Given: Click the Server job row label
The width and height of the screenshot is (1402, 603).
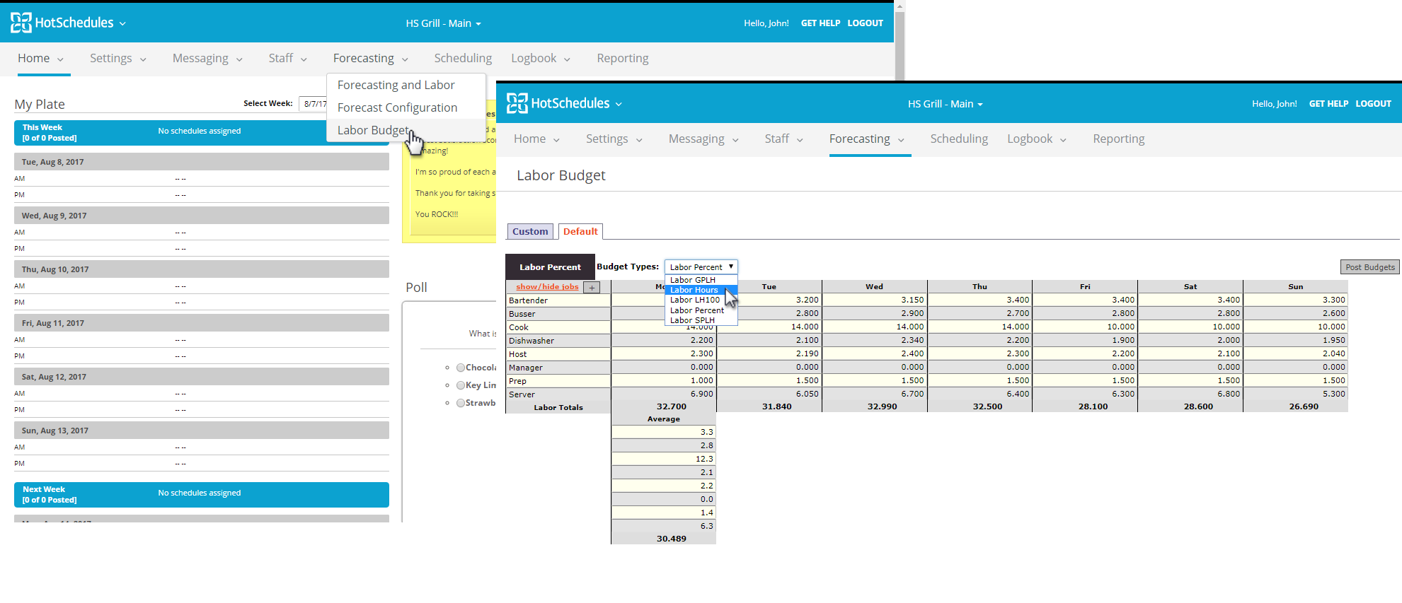Looking at the screenshot, I should click(x=558, y=394).
